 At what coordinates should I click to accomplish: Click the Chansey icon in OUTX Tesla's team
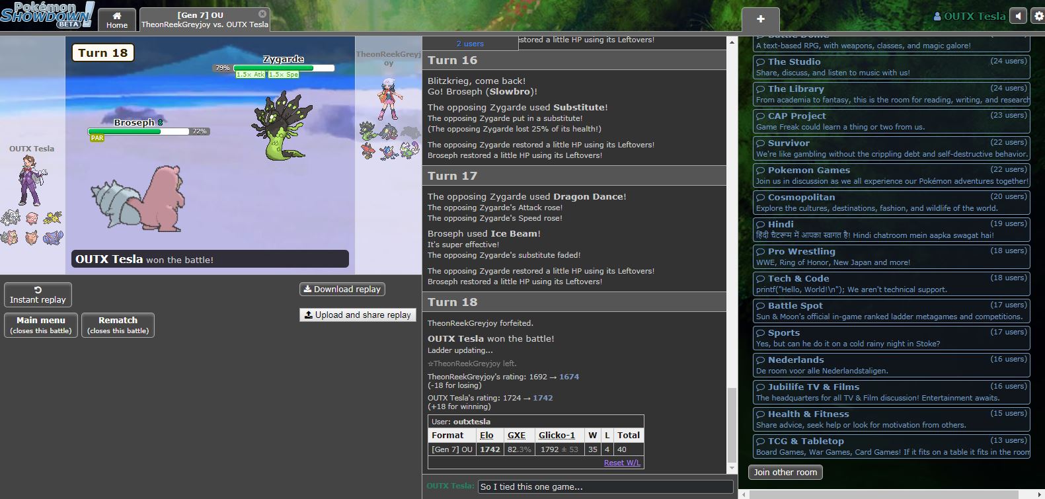(32, 217)
